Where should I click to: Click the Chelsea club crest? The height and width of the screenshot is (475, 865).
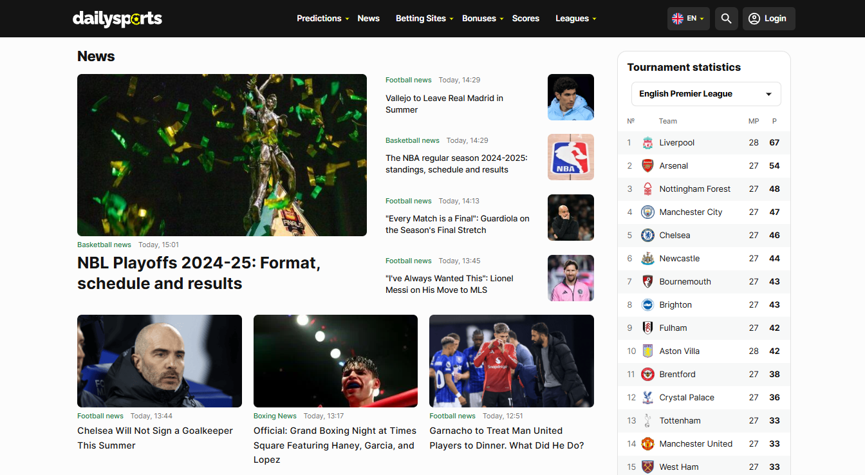point(647,236)
